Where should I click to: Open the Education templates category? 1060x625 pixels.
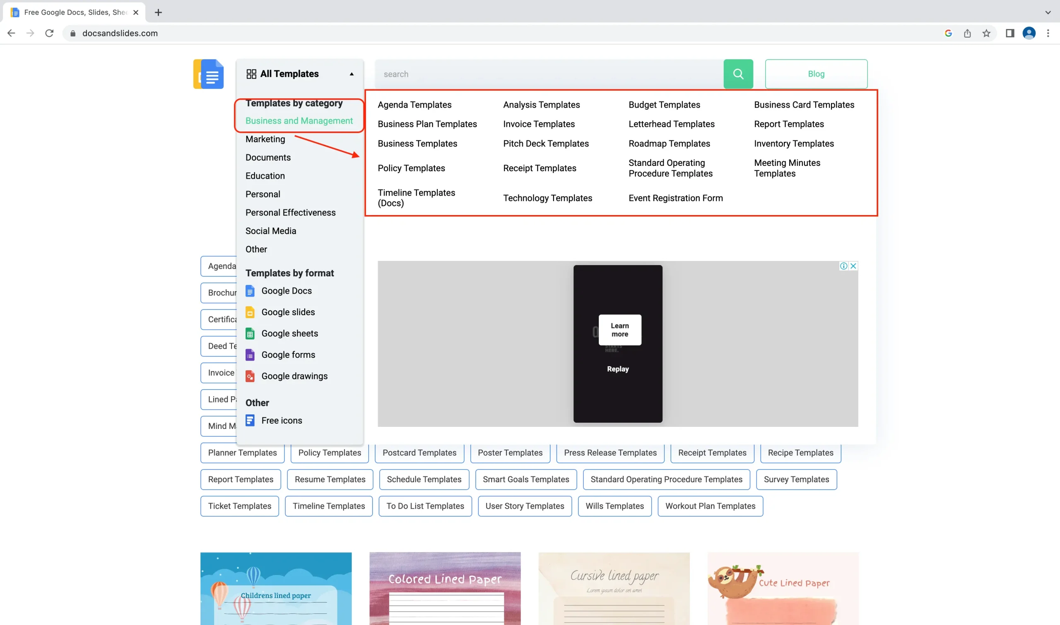pos(265,176)
